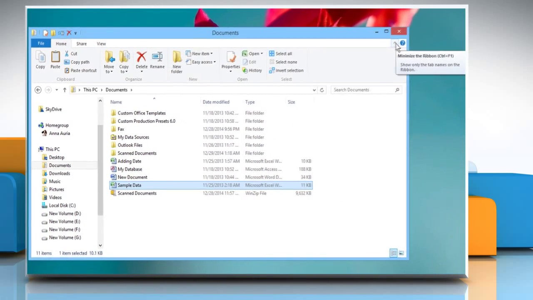Minimize the Ribbon with the chevron arrow
Screen dimensions: 533x300
click(x=396, y=43)
